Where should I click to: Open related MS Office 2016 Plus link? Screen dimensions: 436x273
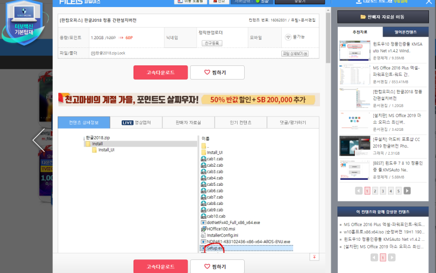[384, 225]
